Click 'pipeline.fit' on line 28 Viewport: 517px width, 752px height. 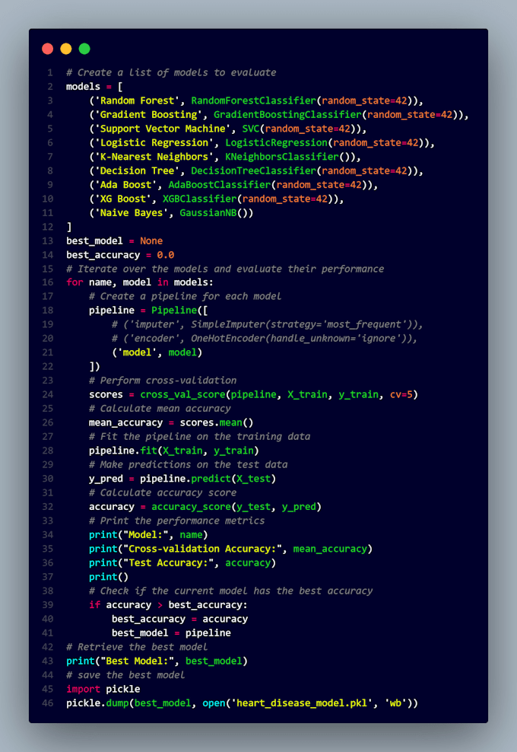122,451
